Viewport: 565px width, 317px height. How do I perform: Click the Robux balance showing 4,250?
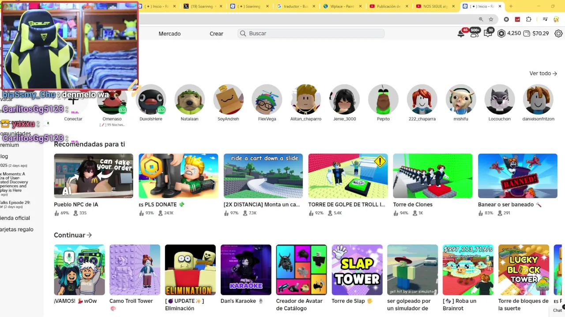pyautogui.click(x=509, y=33)
